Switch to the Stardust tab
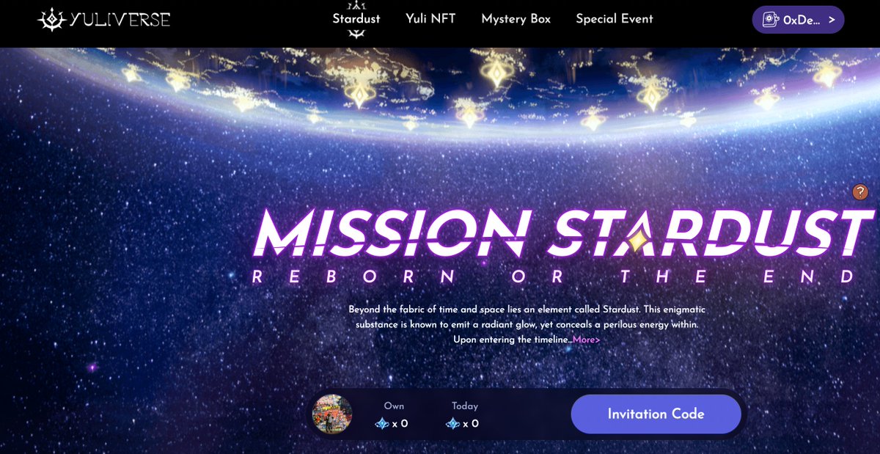The width and height of the screenshot is (880, 454). tap(356, 18)
